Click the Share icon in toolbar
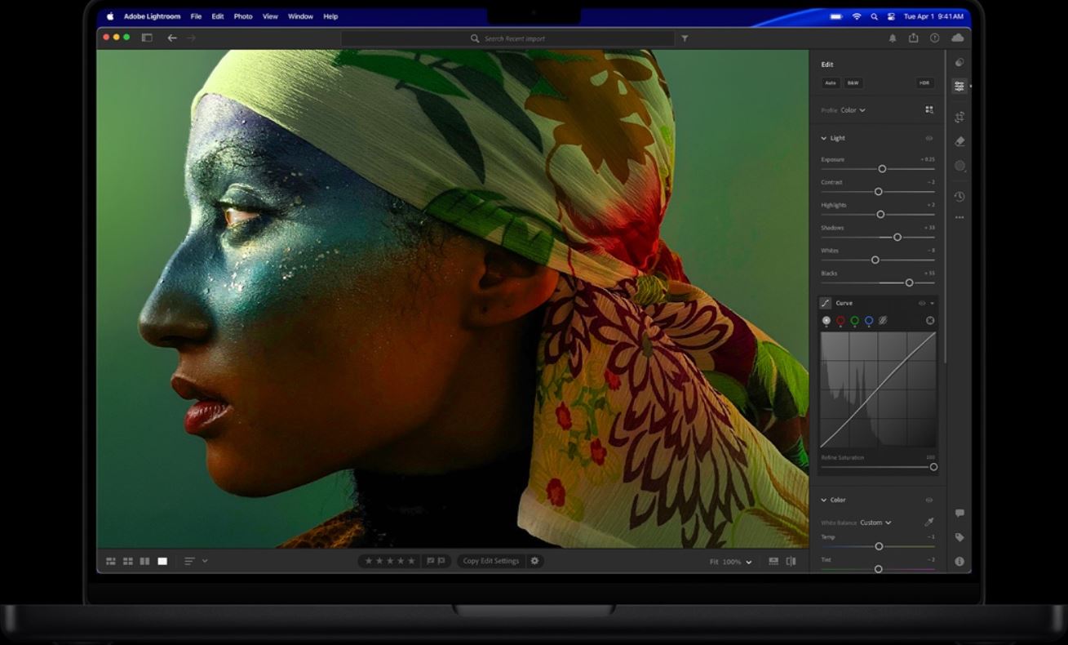Screen dimensions: 1068x645 click(913, 38)
